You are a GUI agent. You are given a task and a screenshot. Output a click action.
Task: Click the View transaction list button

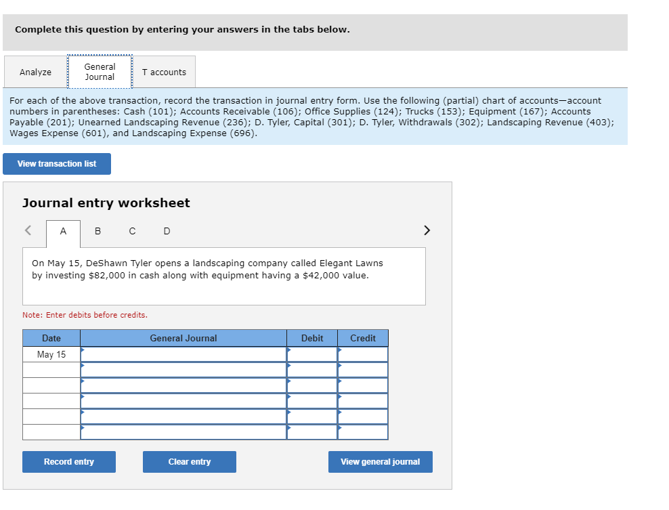click(x=57, y=164)
